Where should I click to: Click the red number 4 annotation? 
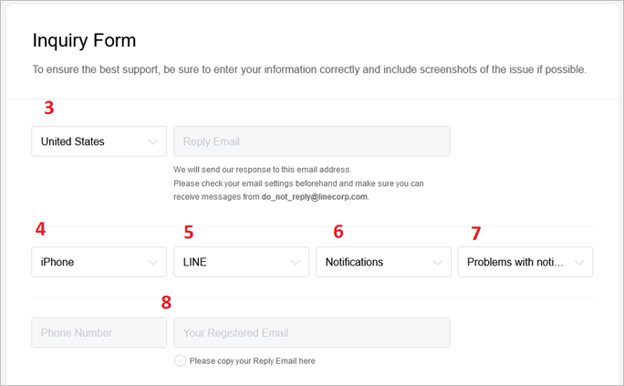pyautogui.click(x=40, y=229)
